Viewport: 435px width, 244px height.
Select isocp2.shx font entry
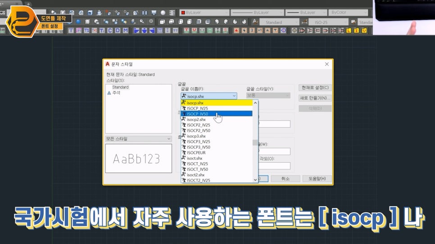coord(217,120)
